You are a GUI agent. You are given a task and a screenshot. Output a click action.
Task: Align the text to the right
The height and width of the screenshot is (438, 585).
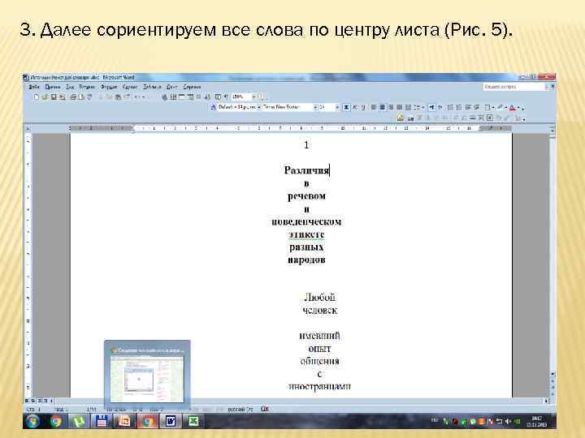(x=391, y=107)
